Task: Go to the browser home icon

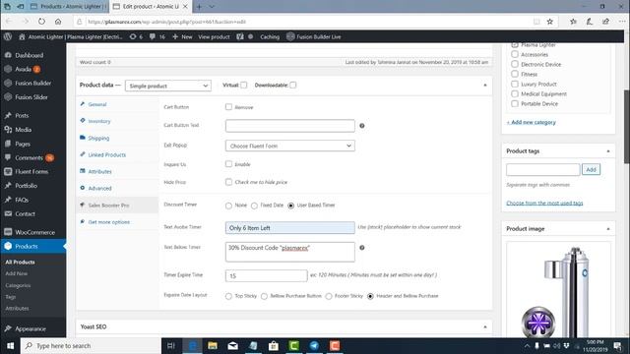Action: click(x=58, y=22)
